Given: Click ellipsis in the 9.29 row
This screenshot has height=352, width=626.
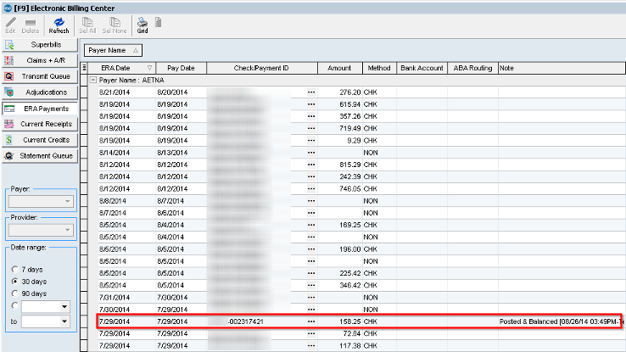Looking at the screenshot, I should point(311,141).
